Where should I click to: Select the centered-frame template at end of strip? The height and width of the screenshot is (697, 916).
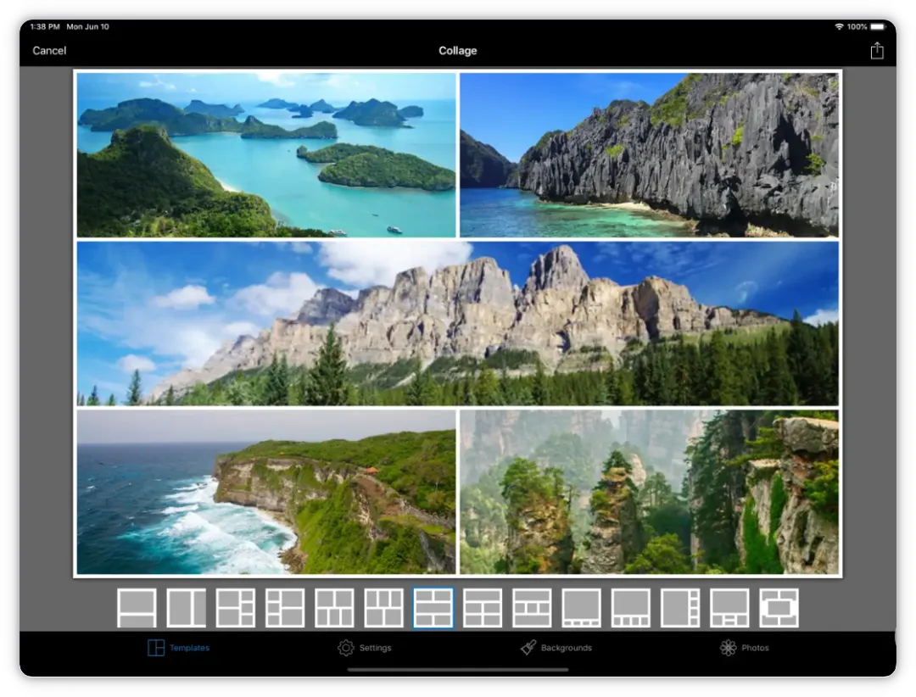779,608
